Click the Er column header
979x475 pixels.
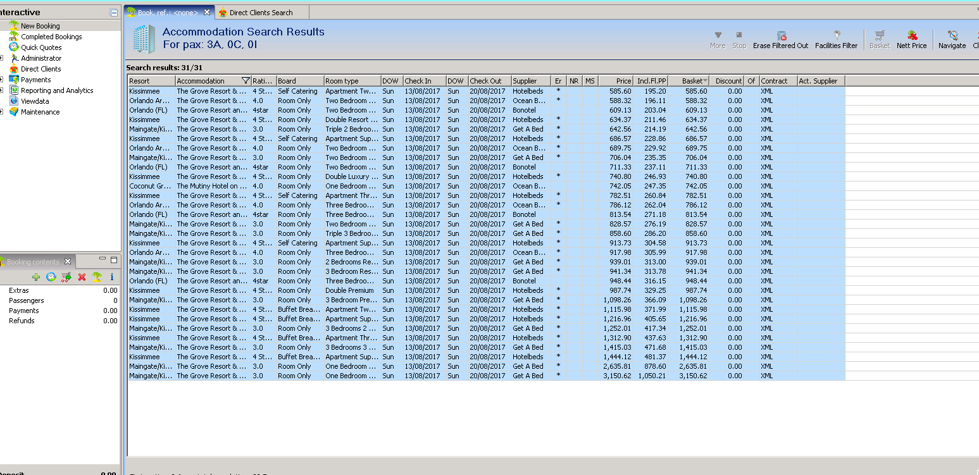(559, 81)
